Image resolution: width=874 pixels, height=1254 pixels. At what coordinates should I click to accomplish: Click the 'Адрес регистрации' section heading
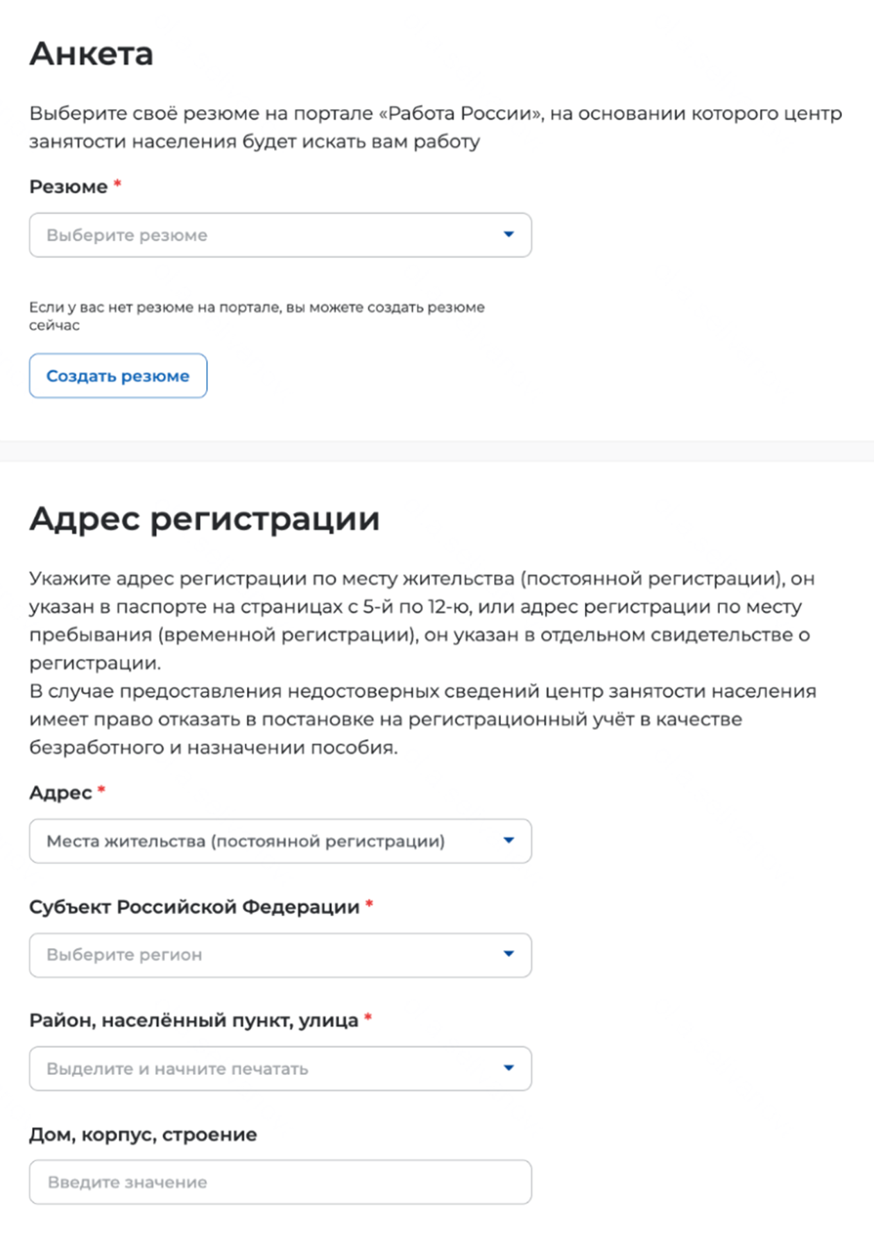pos(204,518)
